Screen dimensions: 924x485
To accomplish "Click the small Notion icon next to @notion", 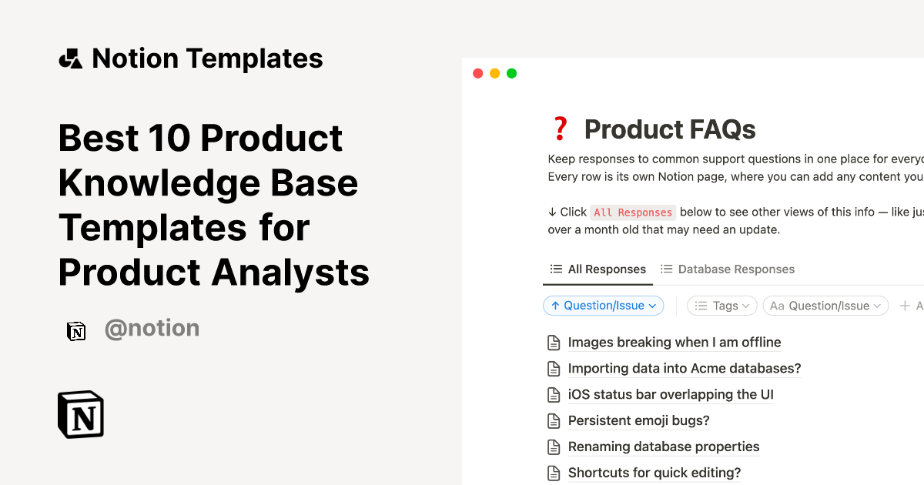I will point(76,330).
